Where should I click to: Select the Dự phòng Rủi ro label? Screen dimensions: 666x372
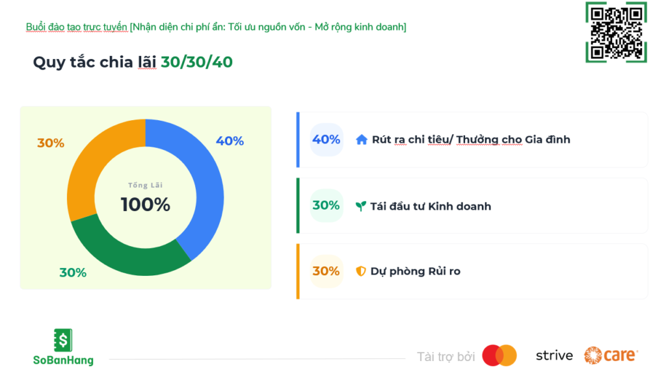click(x=415, y=271)
